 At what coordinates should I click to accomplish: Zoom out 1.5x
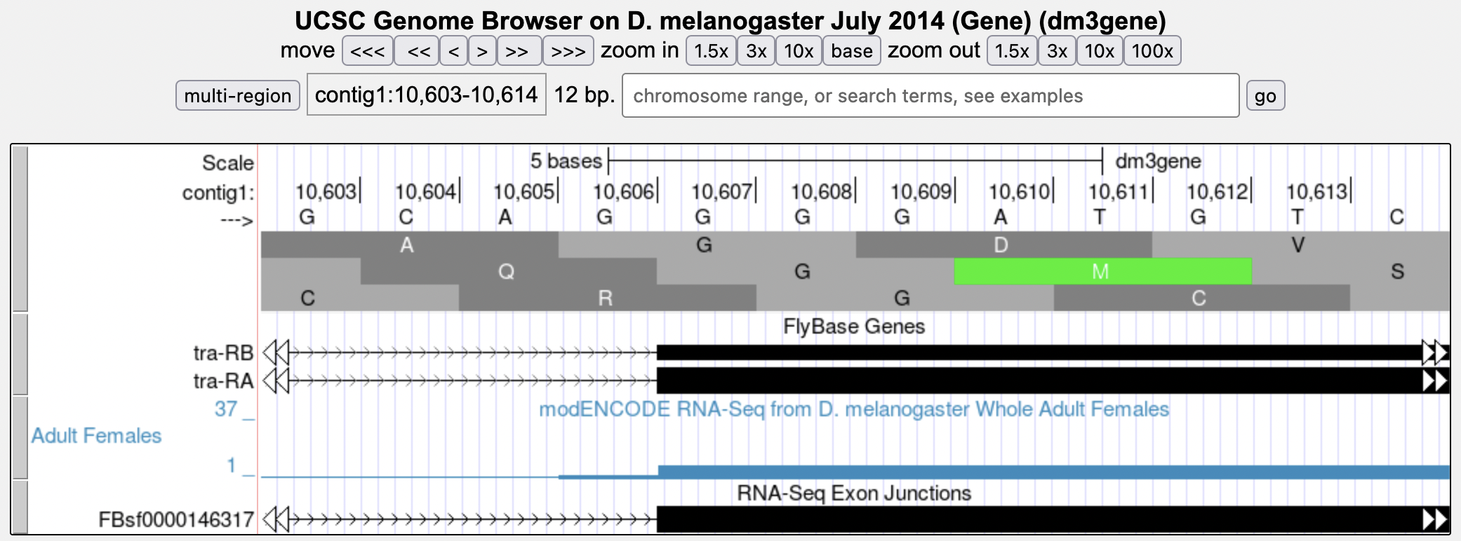click(x=1012, y=51)
